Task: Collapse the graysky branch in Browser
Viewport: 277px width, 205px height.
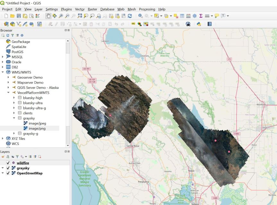Action: [x=14, y=118]
